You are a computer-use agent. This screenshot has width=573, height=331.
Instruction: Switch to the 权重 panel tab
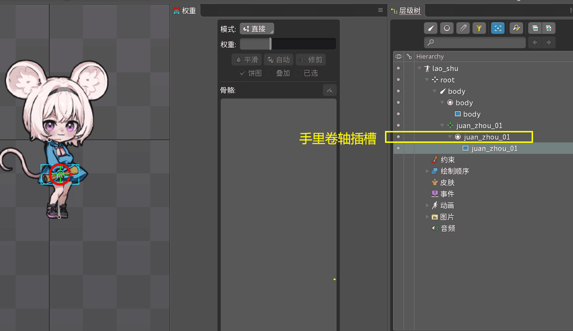click(x=185, y=10)
